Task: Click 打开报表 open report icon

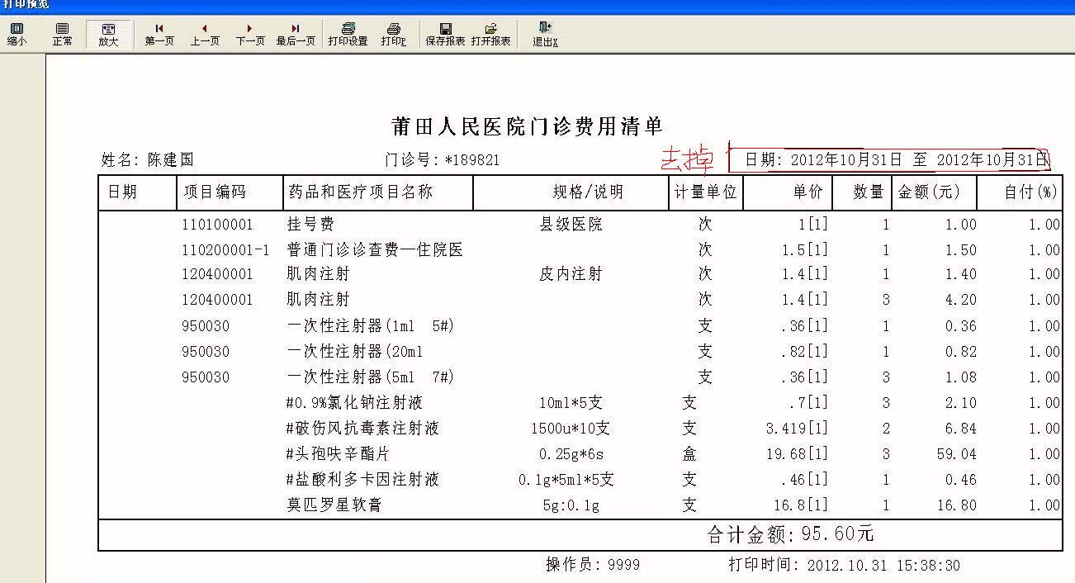Action: click(491, 34)
